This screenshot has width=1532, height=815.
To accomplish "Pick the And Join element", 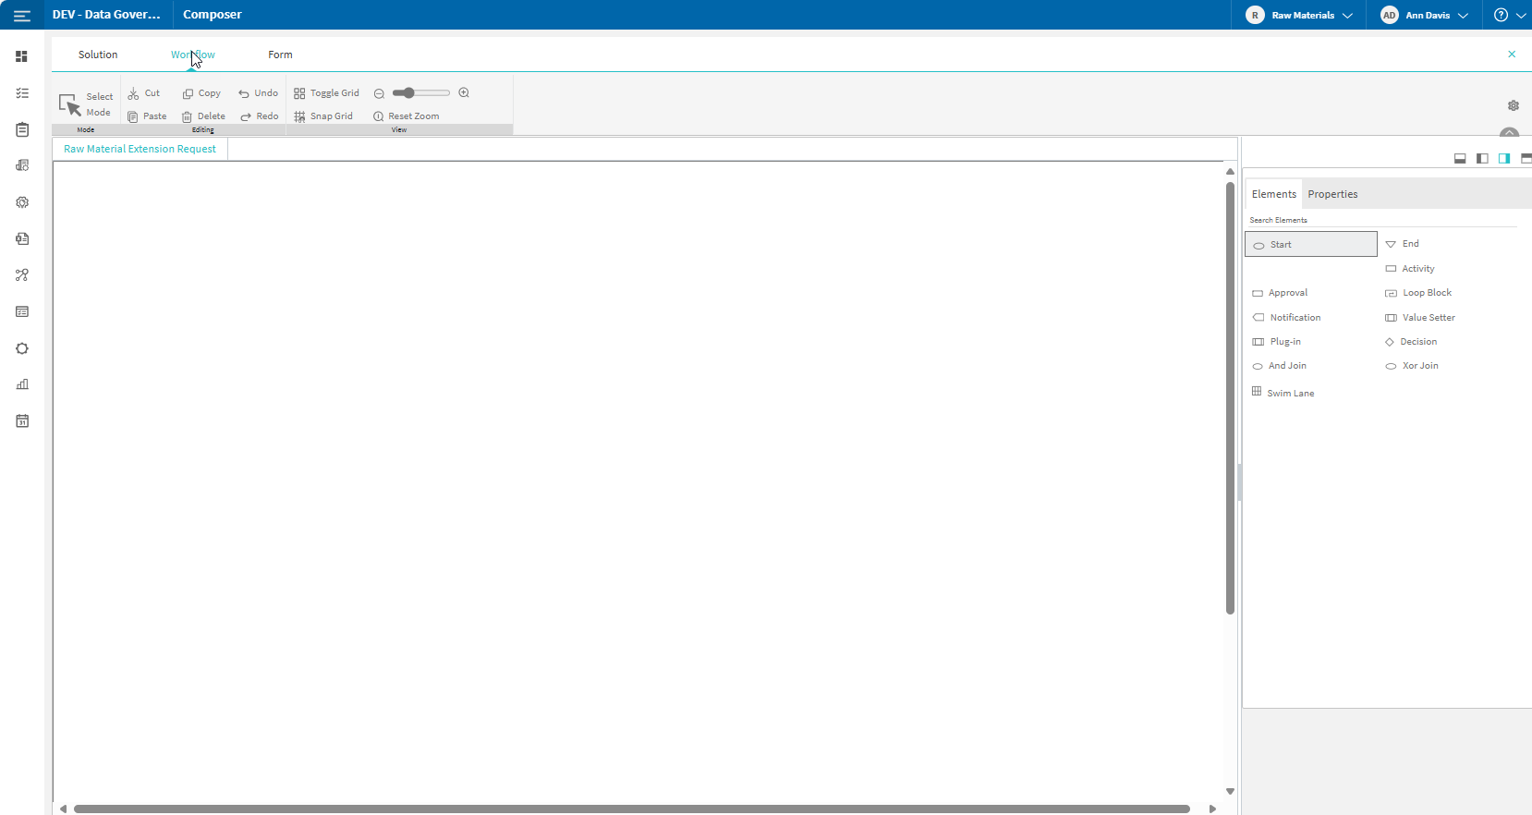I will coord(1279,366).
